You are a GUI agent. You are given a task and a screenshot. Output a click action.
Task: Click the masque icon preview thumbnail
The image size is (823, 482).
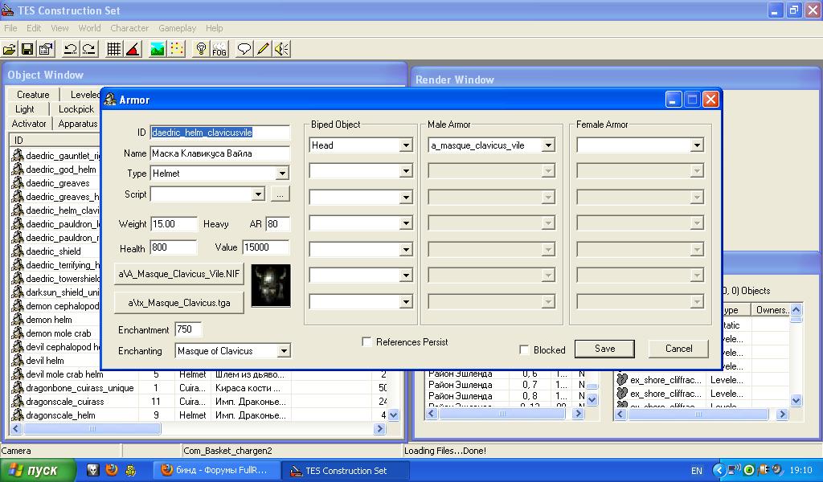click(x=271, y=286)
